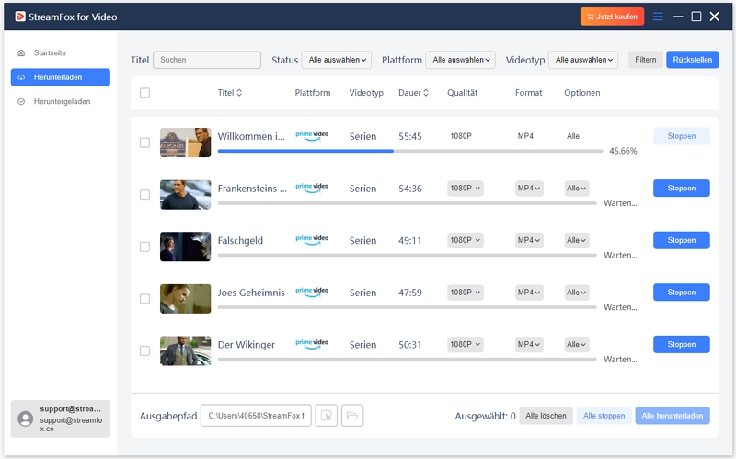Image resolution: width=736 pixels, height=459 pixels.
Task: Open the output folder icon
Action: pyautogui.click(x=352, y=416)
